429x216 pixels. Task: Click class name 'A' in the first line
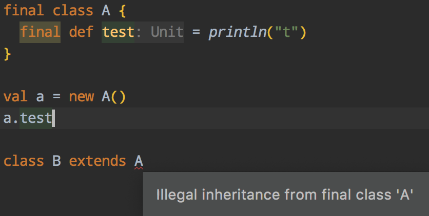coord(106,11)
